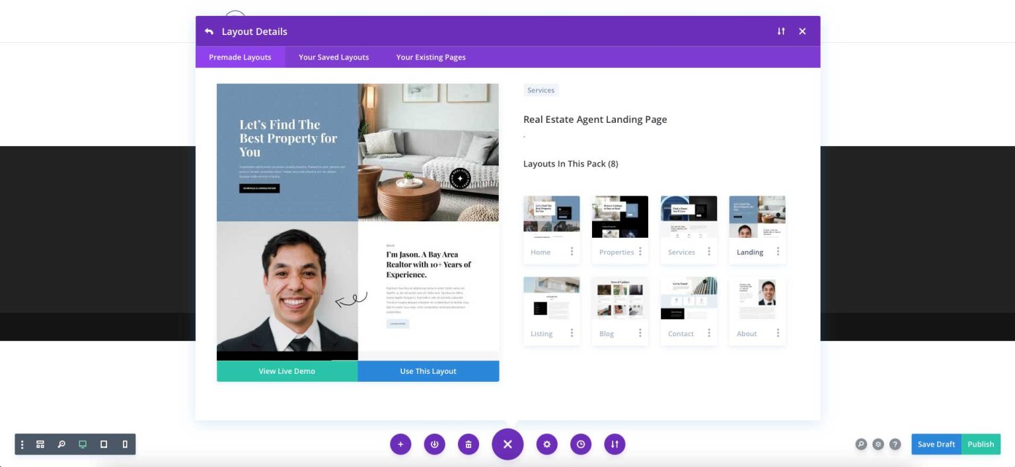
Task: Toggle tablet preview mode
Action: [x=104, y=444]
